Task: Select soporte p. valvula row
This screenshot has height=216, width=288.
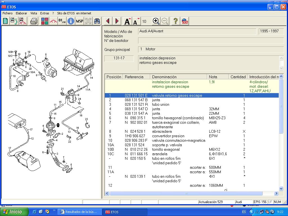Action: (192, 145)
